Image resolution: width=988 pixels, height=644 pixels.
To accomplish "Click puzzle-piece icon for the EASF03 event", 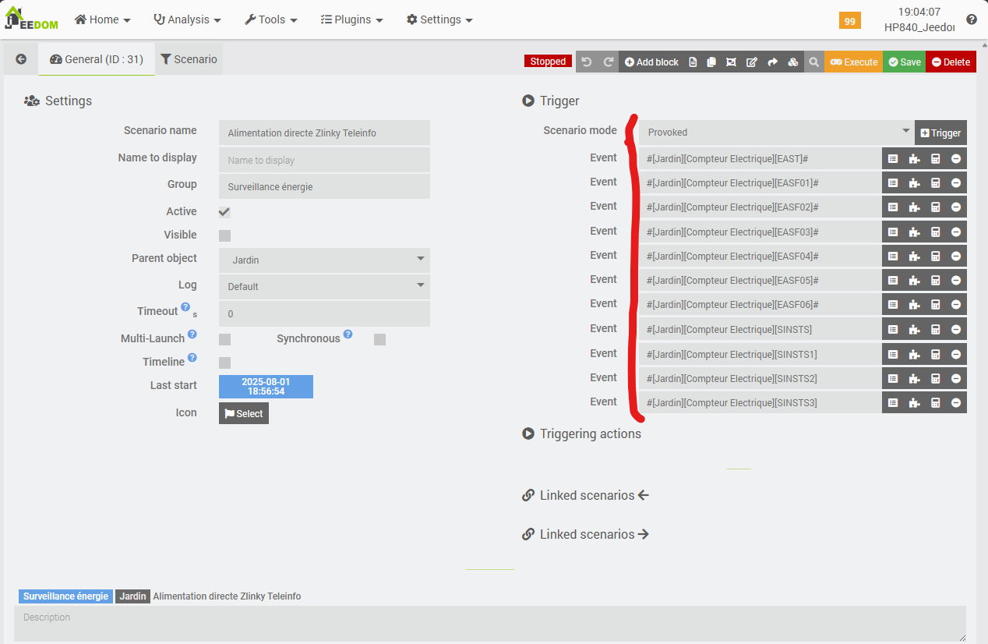I will point(914,232).
